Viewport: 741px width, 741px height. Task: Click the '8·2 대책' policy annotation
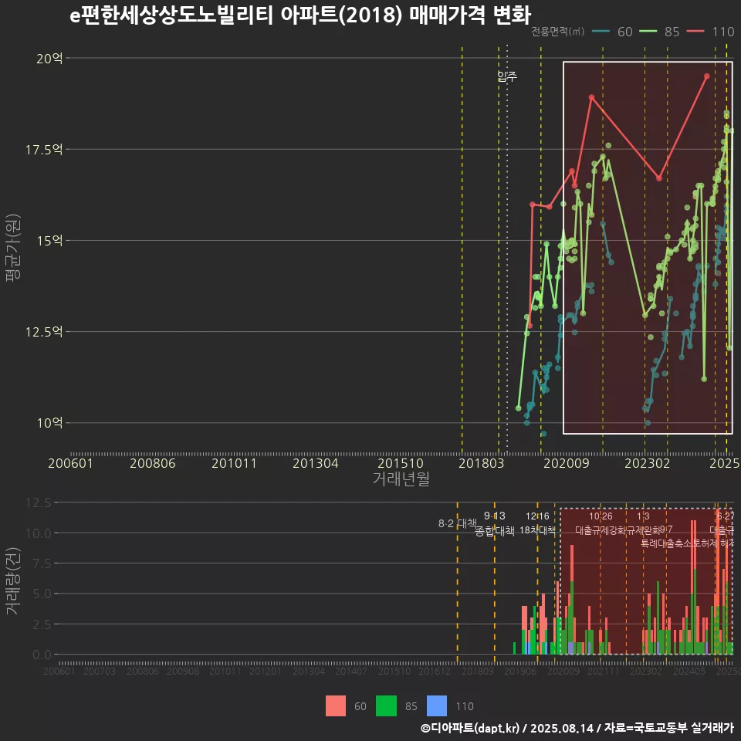click(x=458, y=523)
